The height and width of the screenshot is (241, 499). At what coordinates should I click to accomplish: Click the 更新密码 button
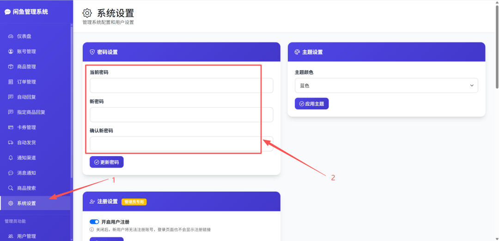(x=107, y=162)
